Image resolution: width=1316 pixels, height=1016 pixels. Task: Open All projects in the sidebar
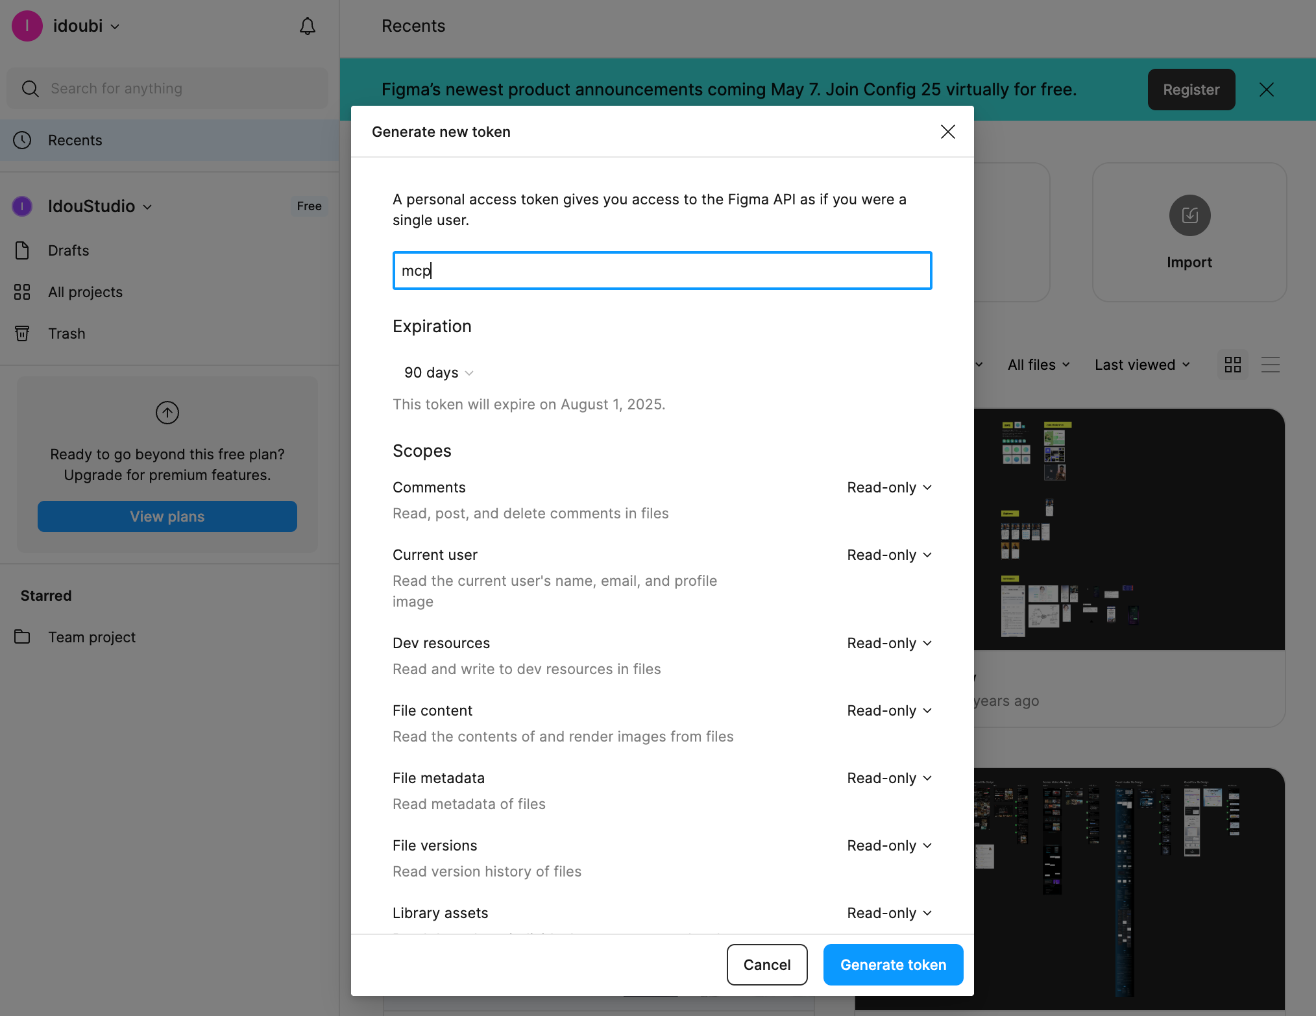tap(85, 292)
